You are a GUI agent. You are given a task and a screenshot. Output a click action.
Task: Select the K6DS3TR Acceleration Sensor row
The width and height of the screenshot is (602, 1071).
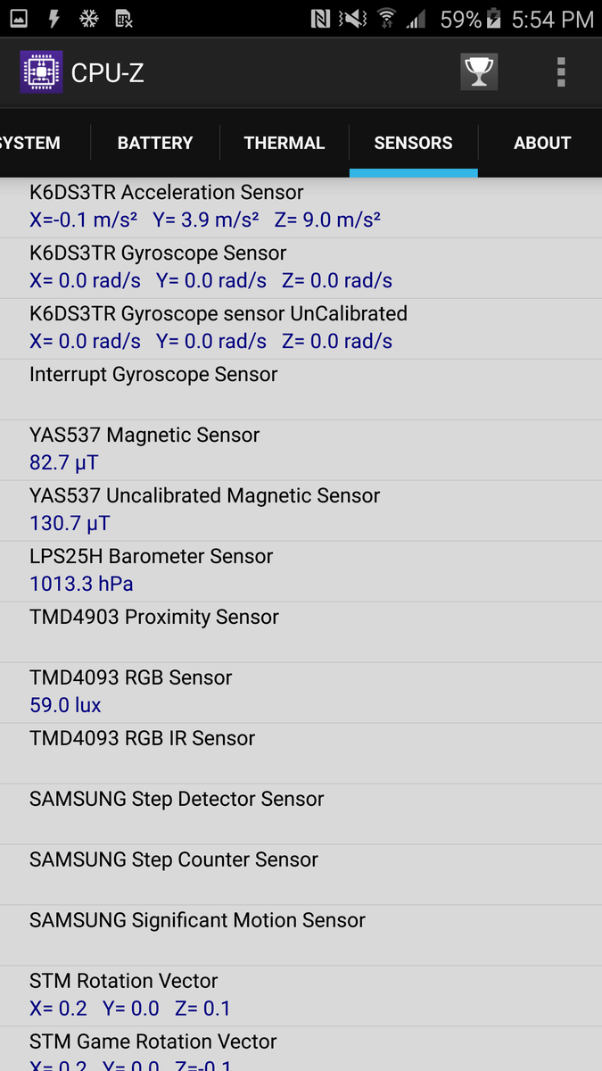[301, 207]
